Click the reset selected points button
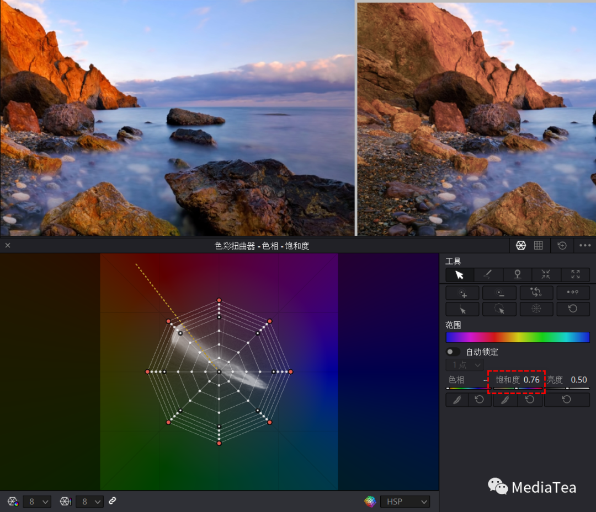 coord(573,309)
